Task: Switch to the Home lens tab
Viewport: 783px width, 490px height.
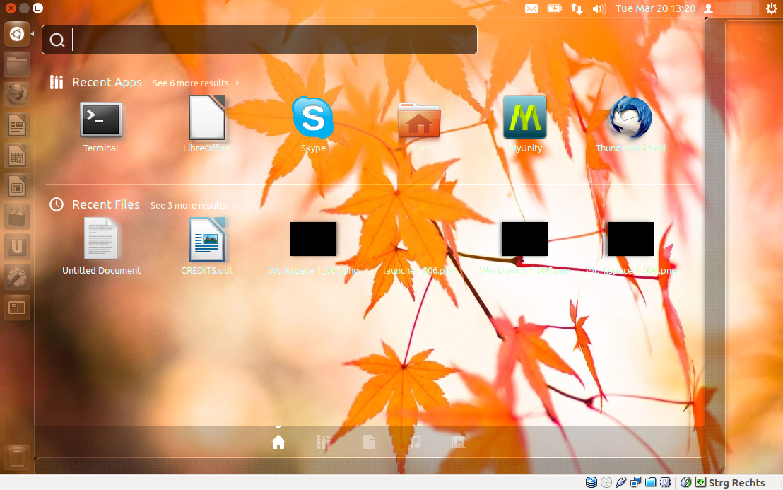Action: (x=278, y=441)
